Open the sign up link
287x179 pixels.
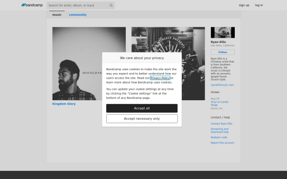coord(244,5)
